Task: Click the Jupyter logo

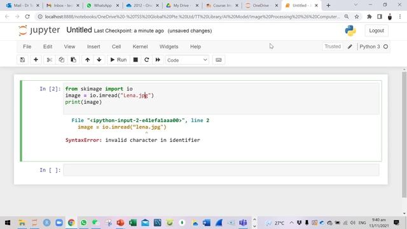Action: click(39, 31)
